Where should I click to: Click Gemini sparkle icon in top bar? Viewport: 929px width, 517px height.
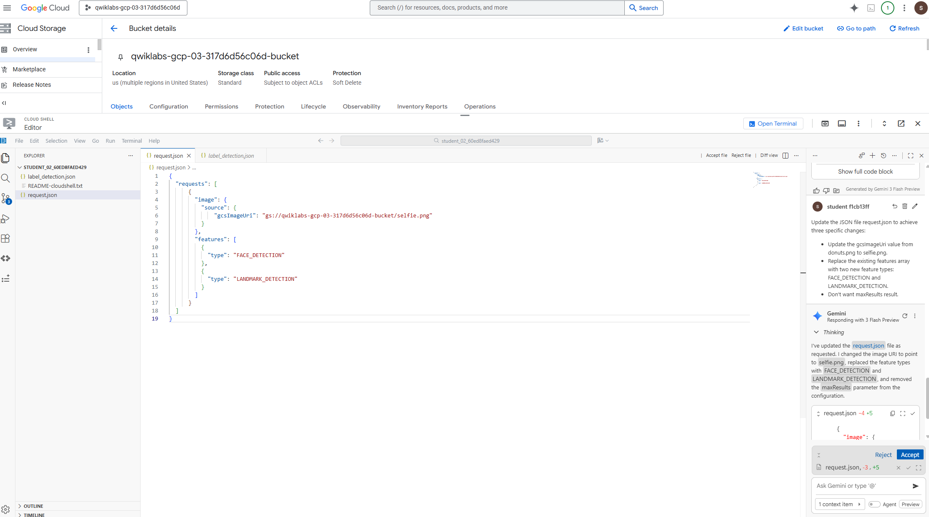pos(854,8)
